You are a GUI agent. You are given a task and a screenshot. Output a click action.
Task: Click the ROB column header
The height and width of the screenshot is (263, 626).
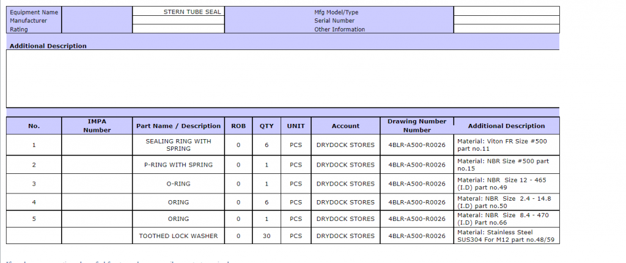click(238, 126)
